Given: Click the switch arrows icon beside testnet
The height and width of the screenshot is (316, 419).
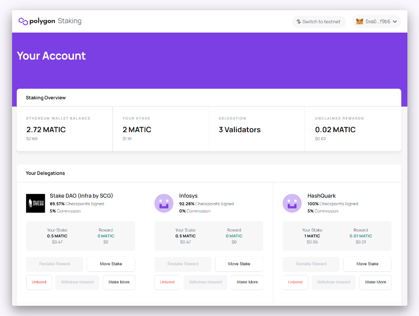Looking at the screenshot, I should [299, 22].
